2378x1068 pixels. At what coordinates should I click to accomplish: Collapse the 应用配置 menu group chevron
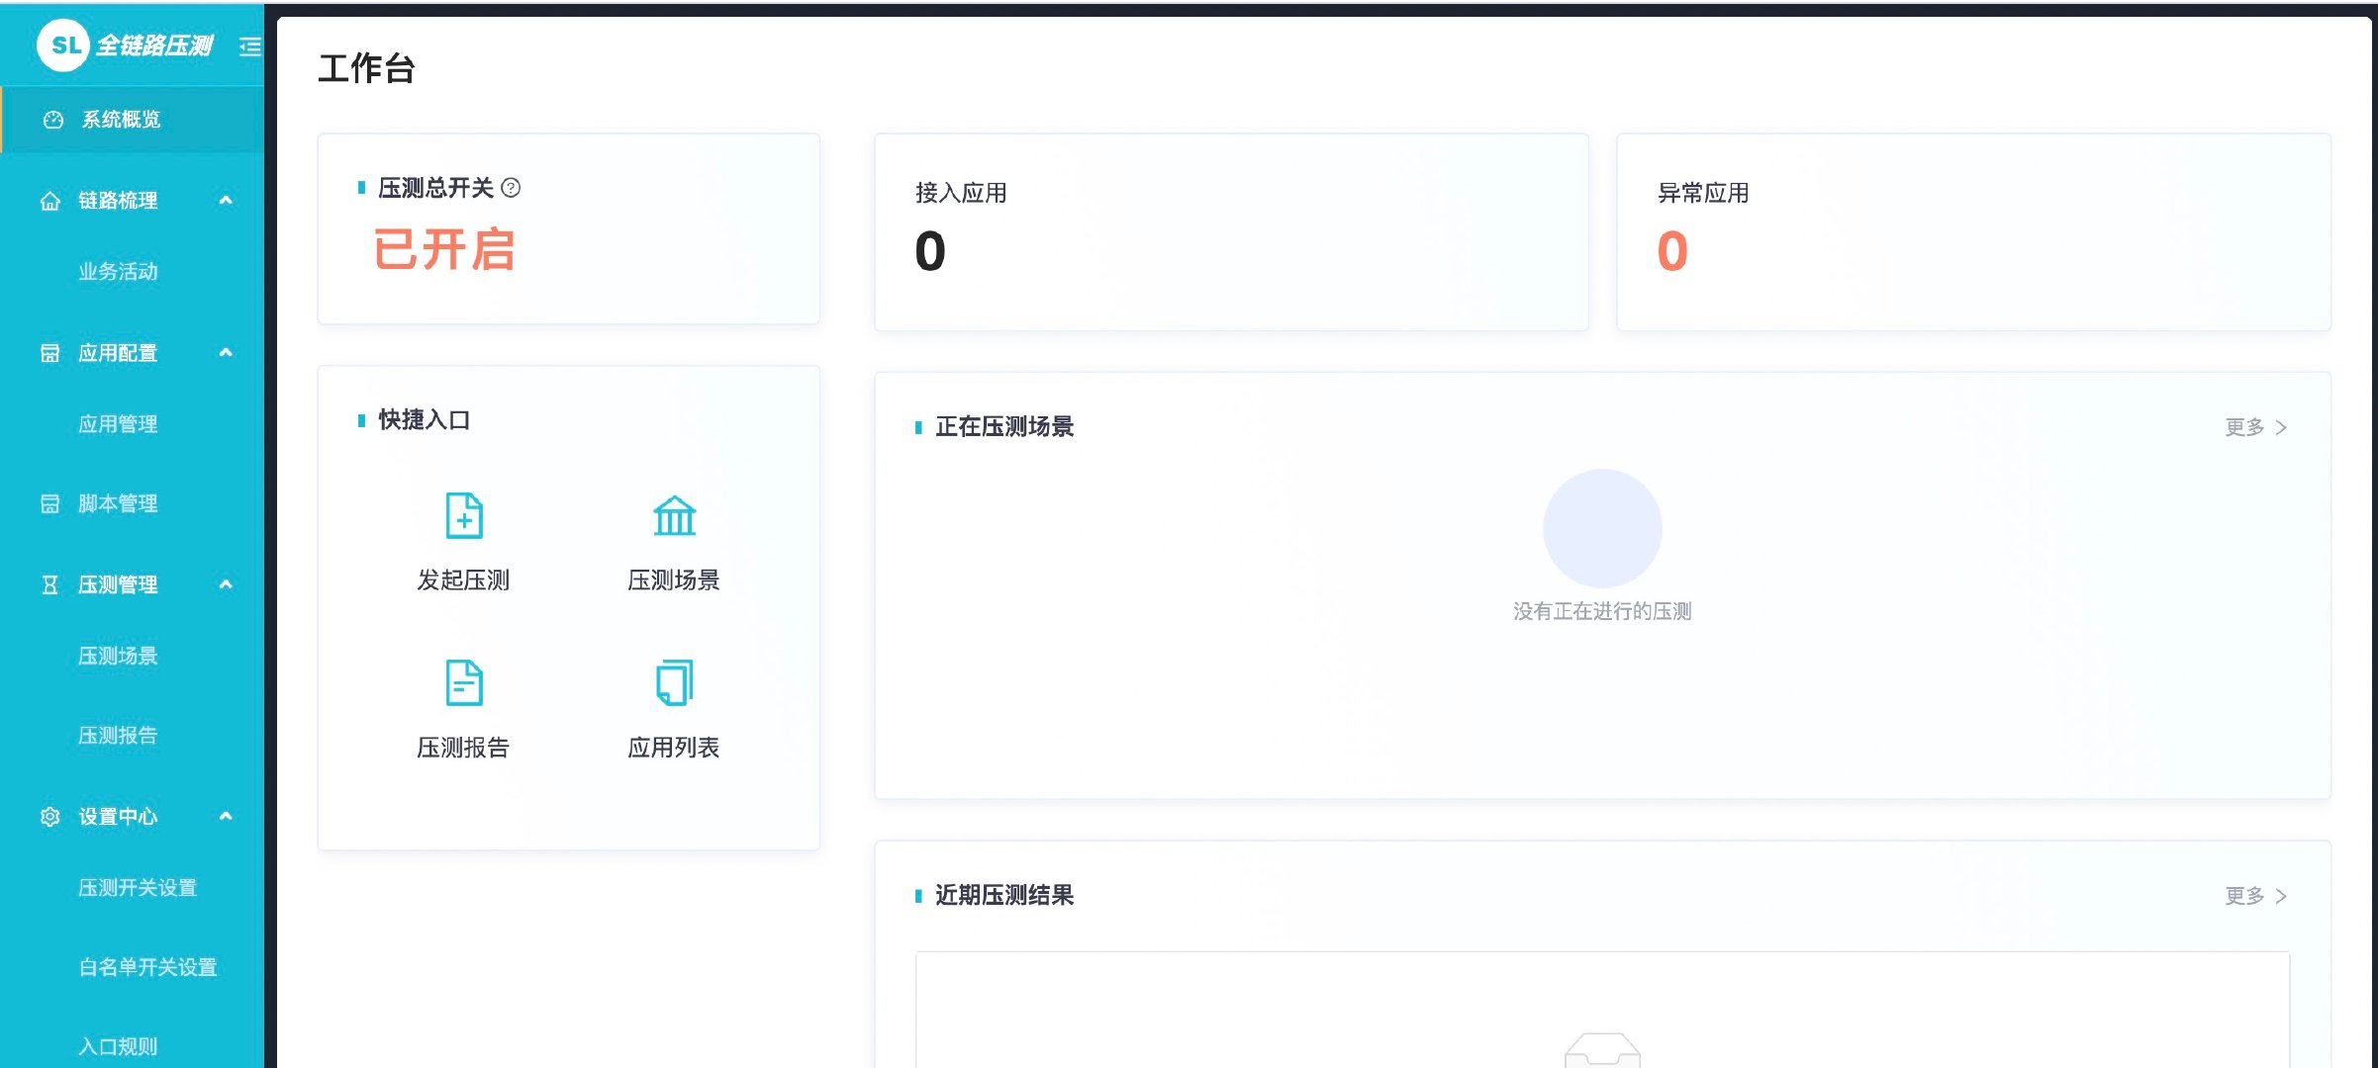coord(226,353)
